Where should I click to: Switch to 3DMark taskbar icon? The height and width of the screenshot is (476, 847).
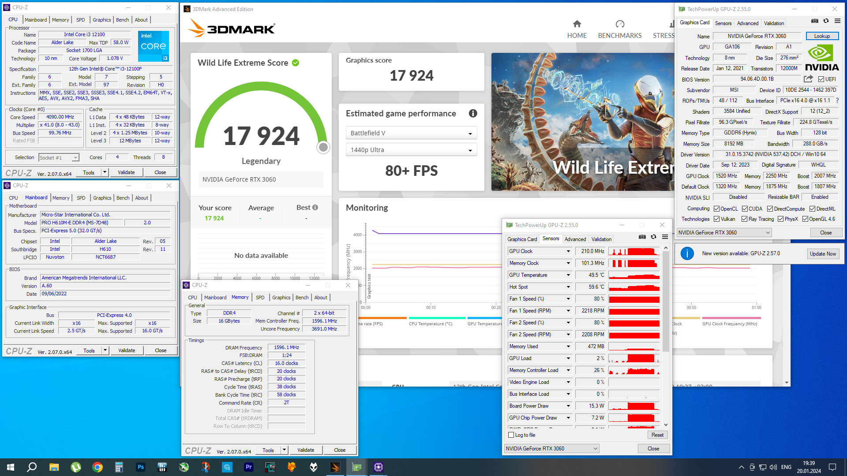[x=335, y=467]
